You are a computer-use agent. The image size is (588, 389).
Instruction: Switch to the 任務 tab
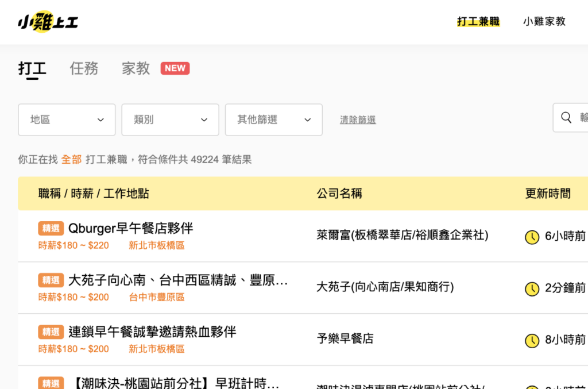point(84,68)
